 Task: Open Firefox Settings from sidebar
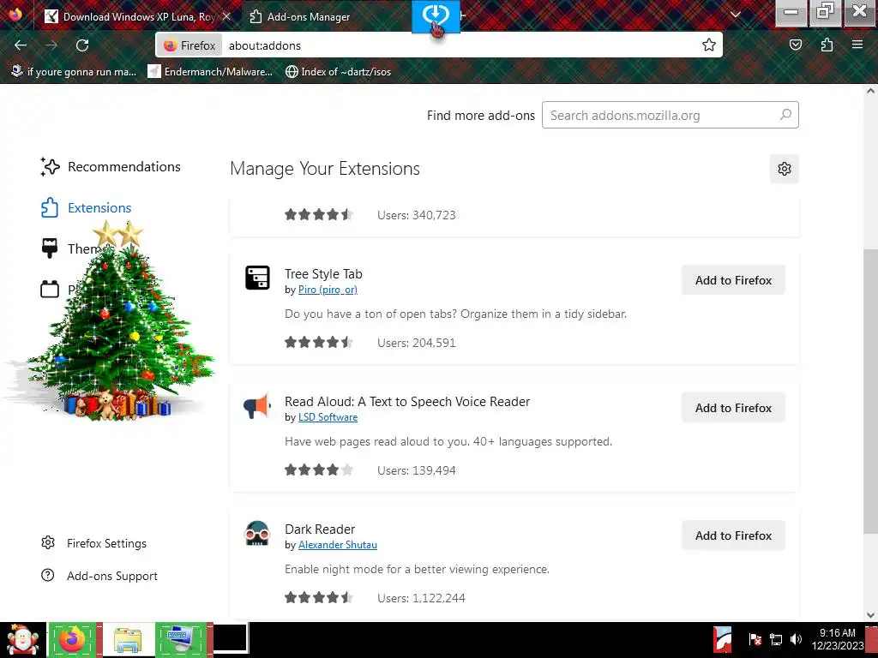(94, 543)
